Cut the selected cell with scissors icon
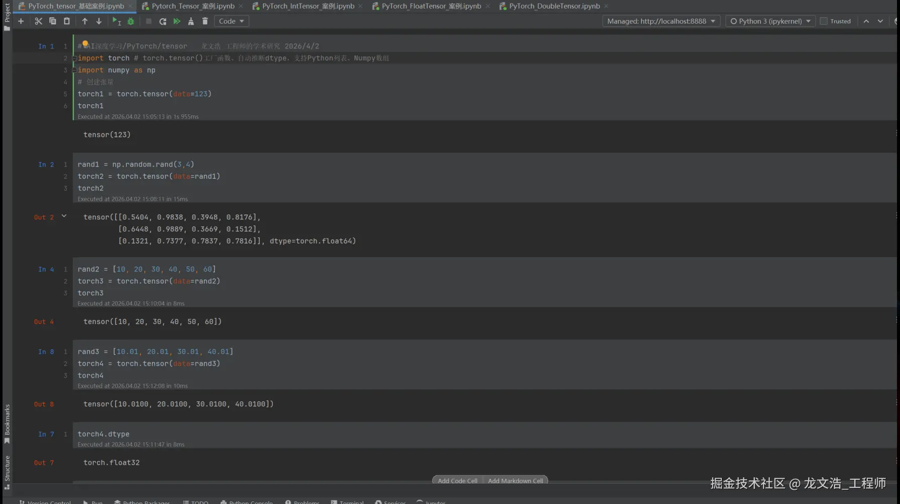The width and height of the screenshot is (900, 504). click(38, 21)
